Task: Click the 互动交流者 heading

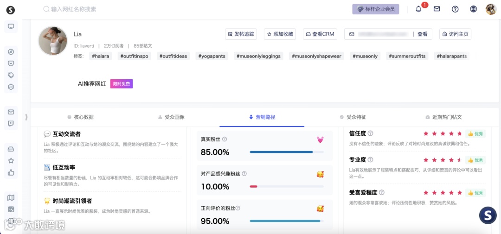Action: tap(66, 134)
